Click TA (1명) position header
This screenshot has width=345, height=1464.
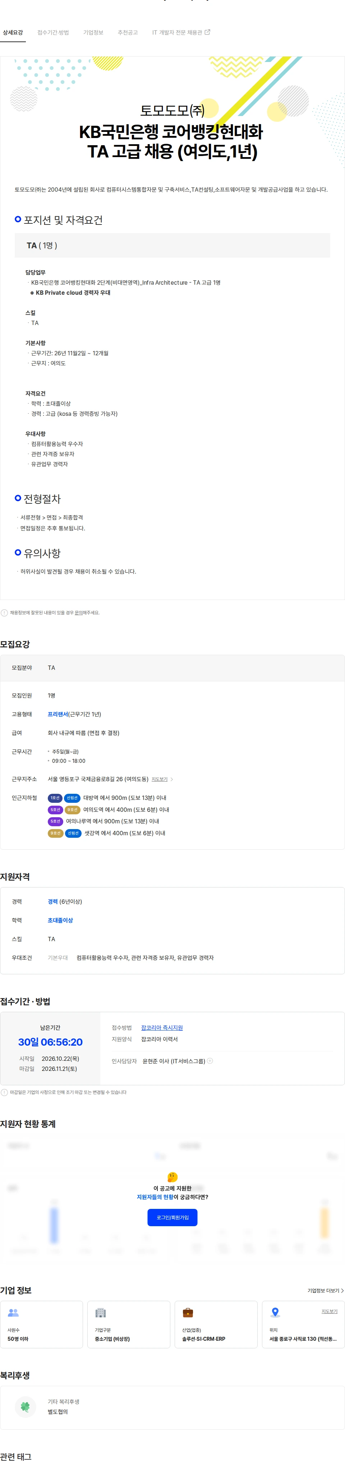pos(172,245)
